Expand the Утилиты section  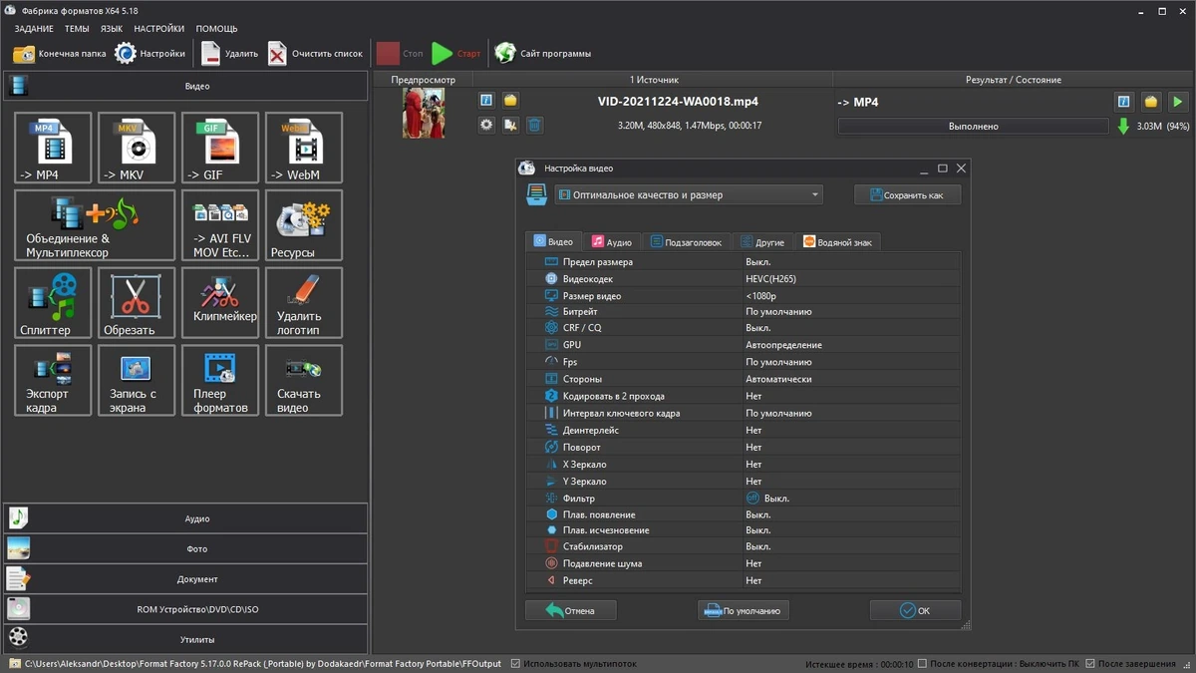tap(185, 639)
